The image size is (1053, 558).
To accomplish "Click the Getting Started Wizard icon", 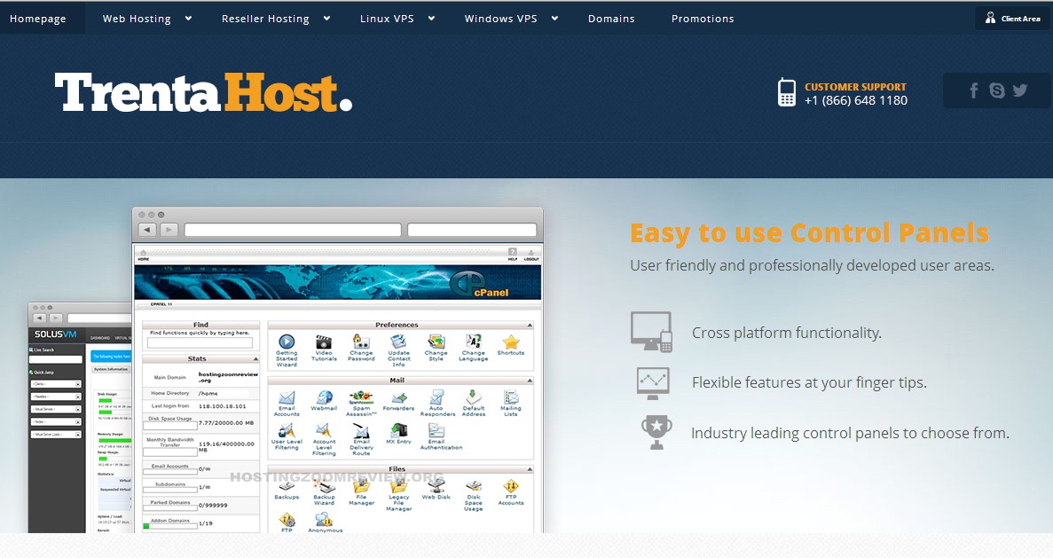I will coord(287,342).
